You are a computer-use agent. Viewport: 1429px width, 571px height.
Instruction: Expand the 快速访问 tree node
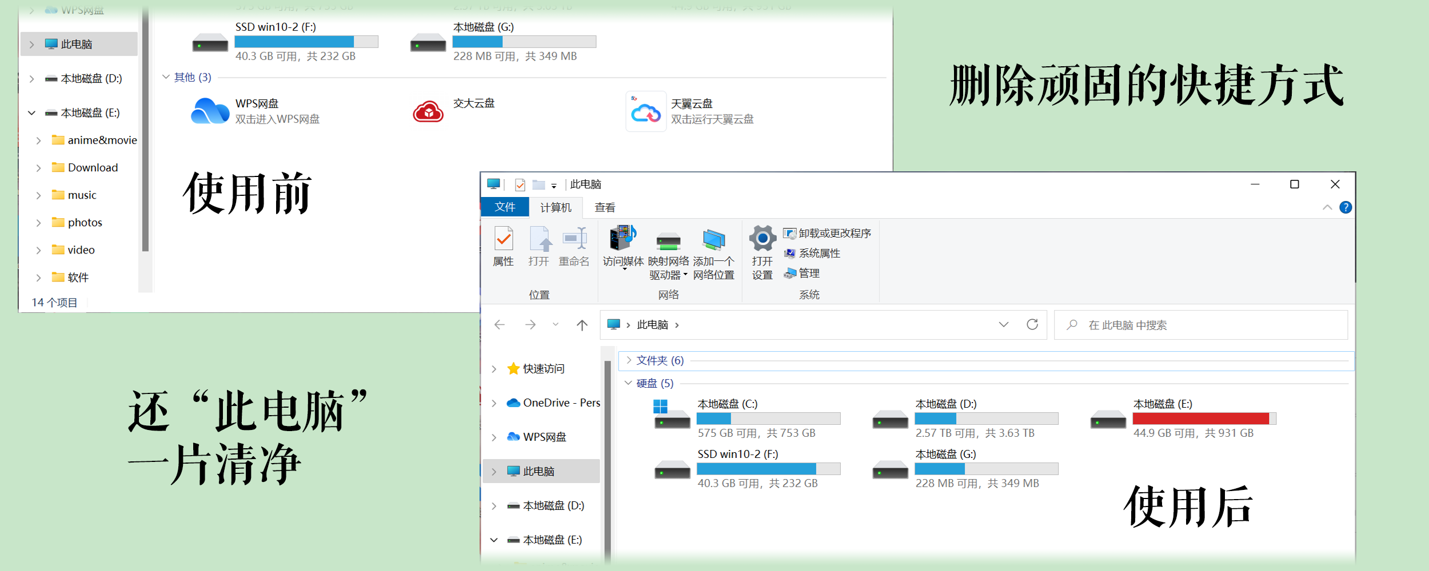pos(494,369)
